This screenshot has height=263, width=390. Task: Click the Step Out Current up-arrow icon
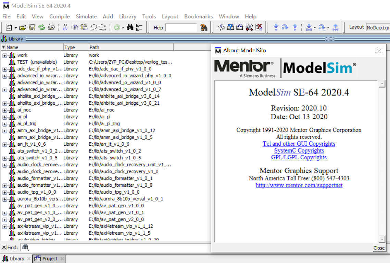[x=335, y=27]
